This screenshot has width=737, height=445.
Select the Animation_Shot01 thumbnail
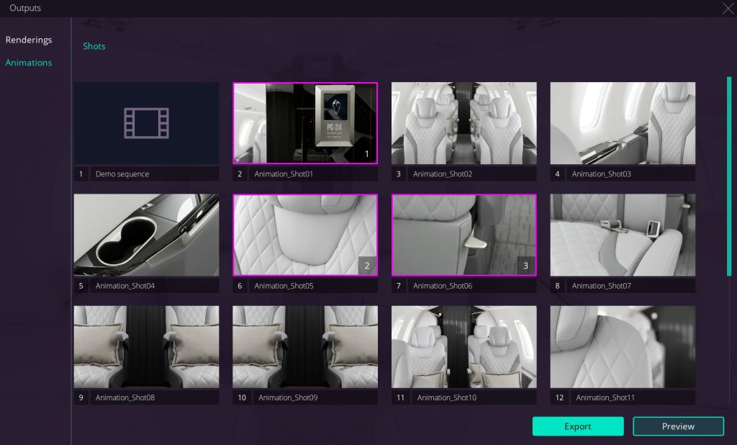pos(305,123)
